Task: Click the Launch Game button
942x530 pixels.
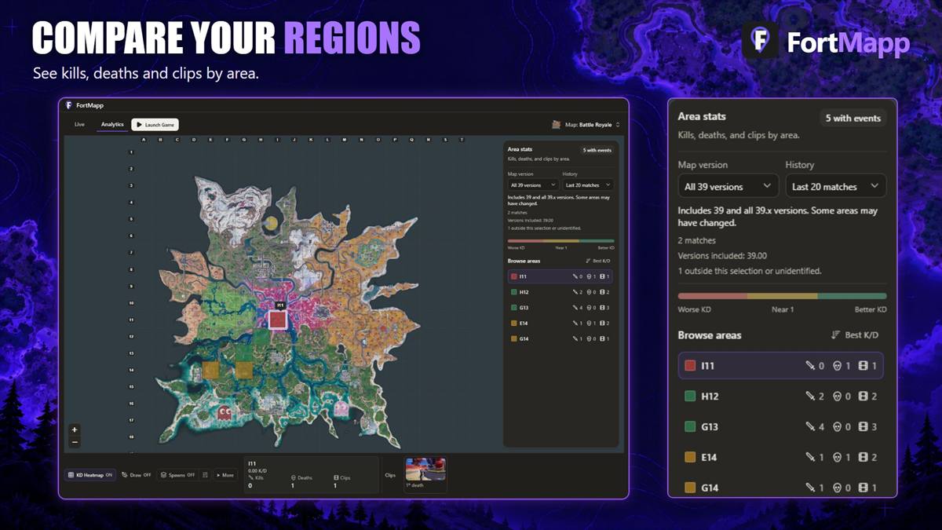Action: coord(155,124)
